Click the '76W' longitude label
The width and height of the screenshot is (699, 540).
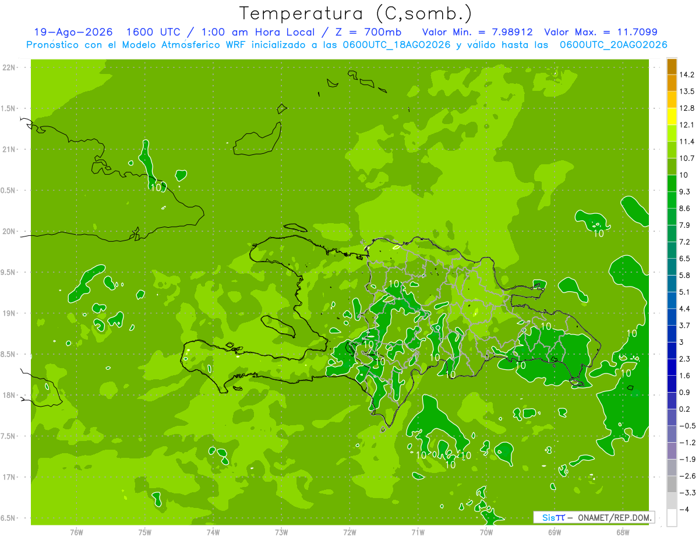76,532
